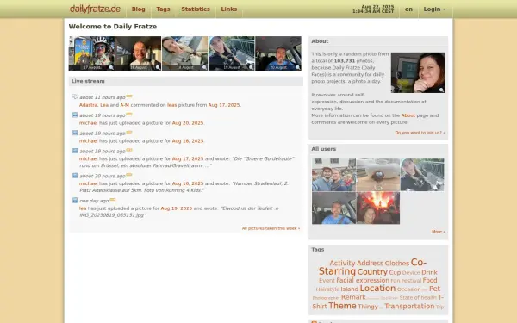
Task: Open the Aug 16, 2025 picture link
Action: pos(188,183)
